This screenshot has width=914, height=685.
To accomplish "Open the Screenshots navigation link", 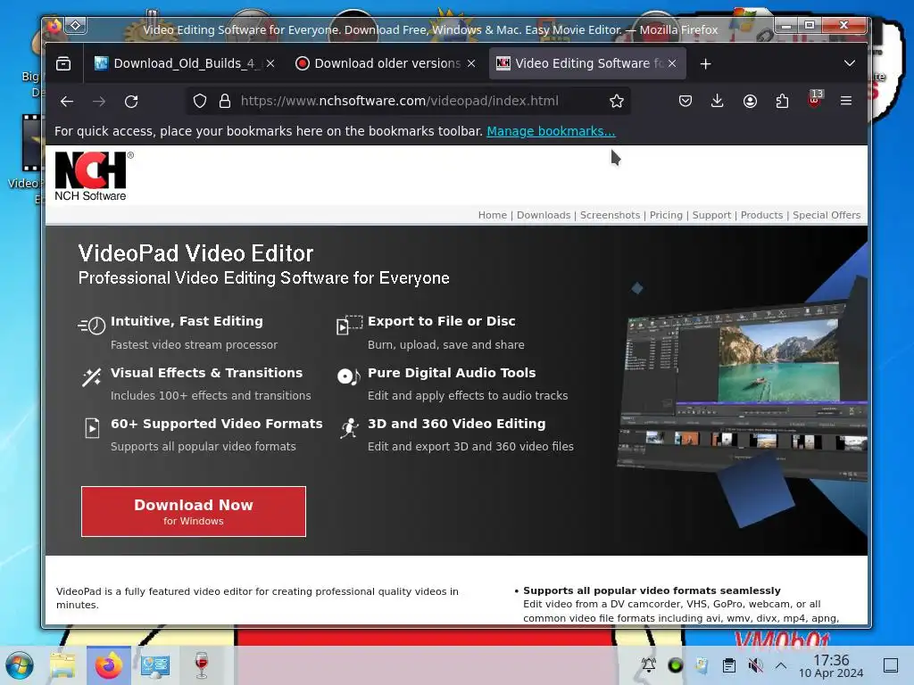I will pos(610,215).
